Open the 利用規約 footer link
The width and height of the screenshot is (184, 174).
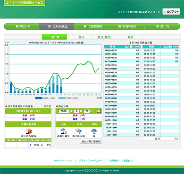coord(114,161)
